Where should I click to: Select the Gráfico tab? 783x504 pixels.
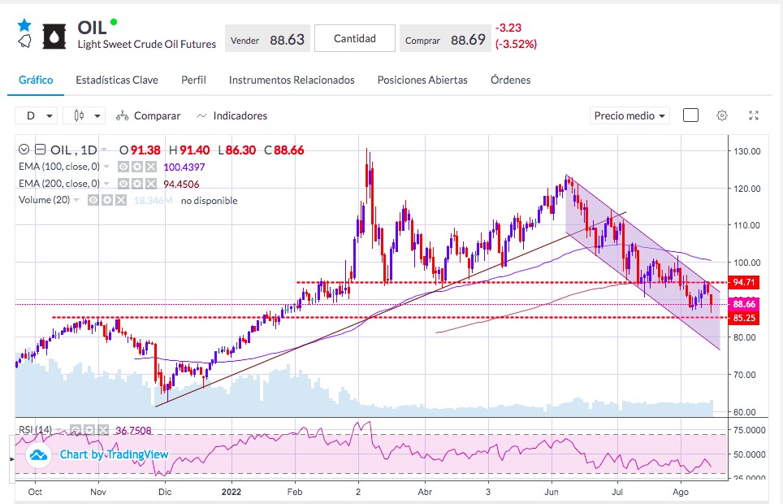pos(36,80)
